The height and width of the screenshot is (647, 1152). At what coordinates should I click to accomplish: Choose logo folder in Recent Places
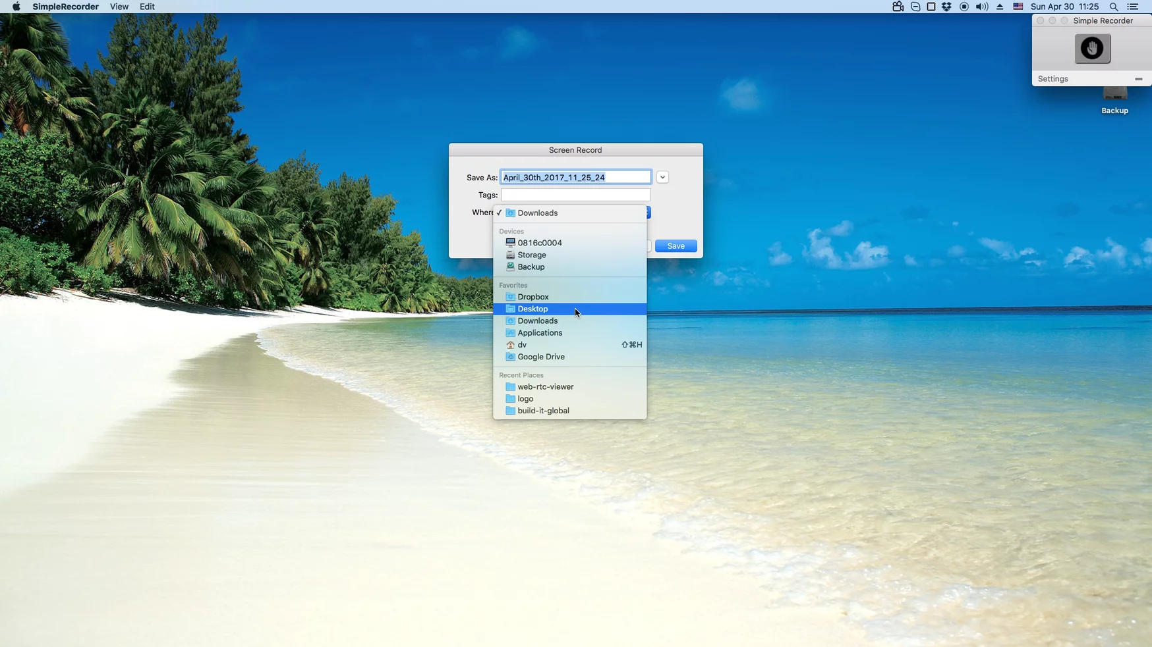[570, 399]
